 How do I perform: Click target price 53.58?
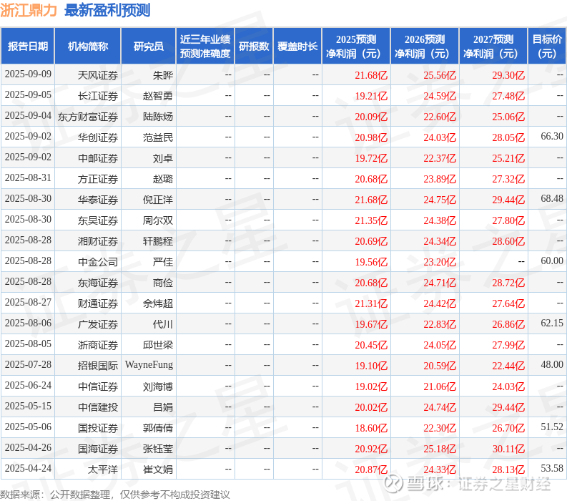(552, 468)
